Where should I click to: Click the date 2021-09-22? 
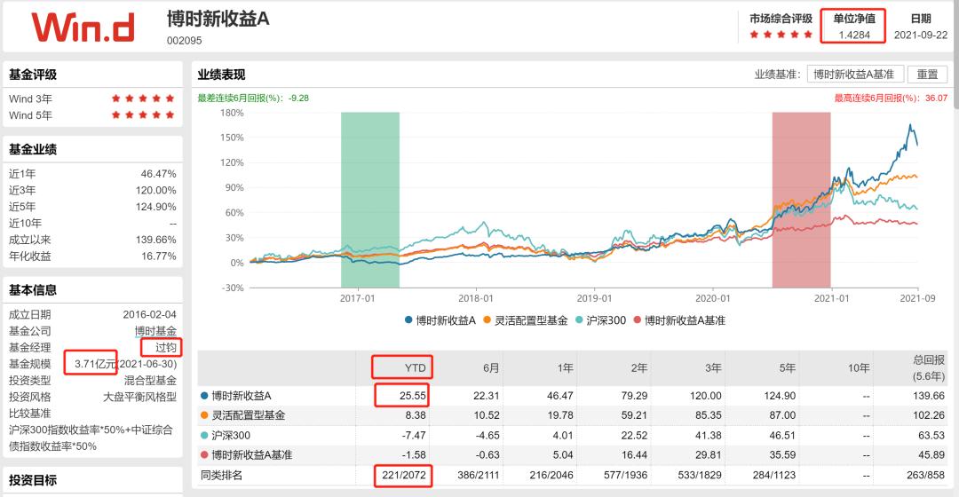921,35
